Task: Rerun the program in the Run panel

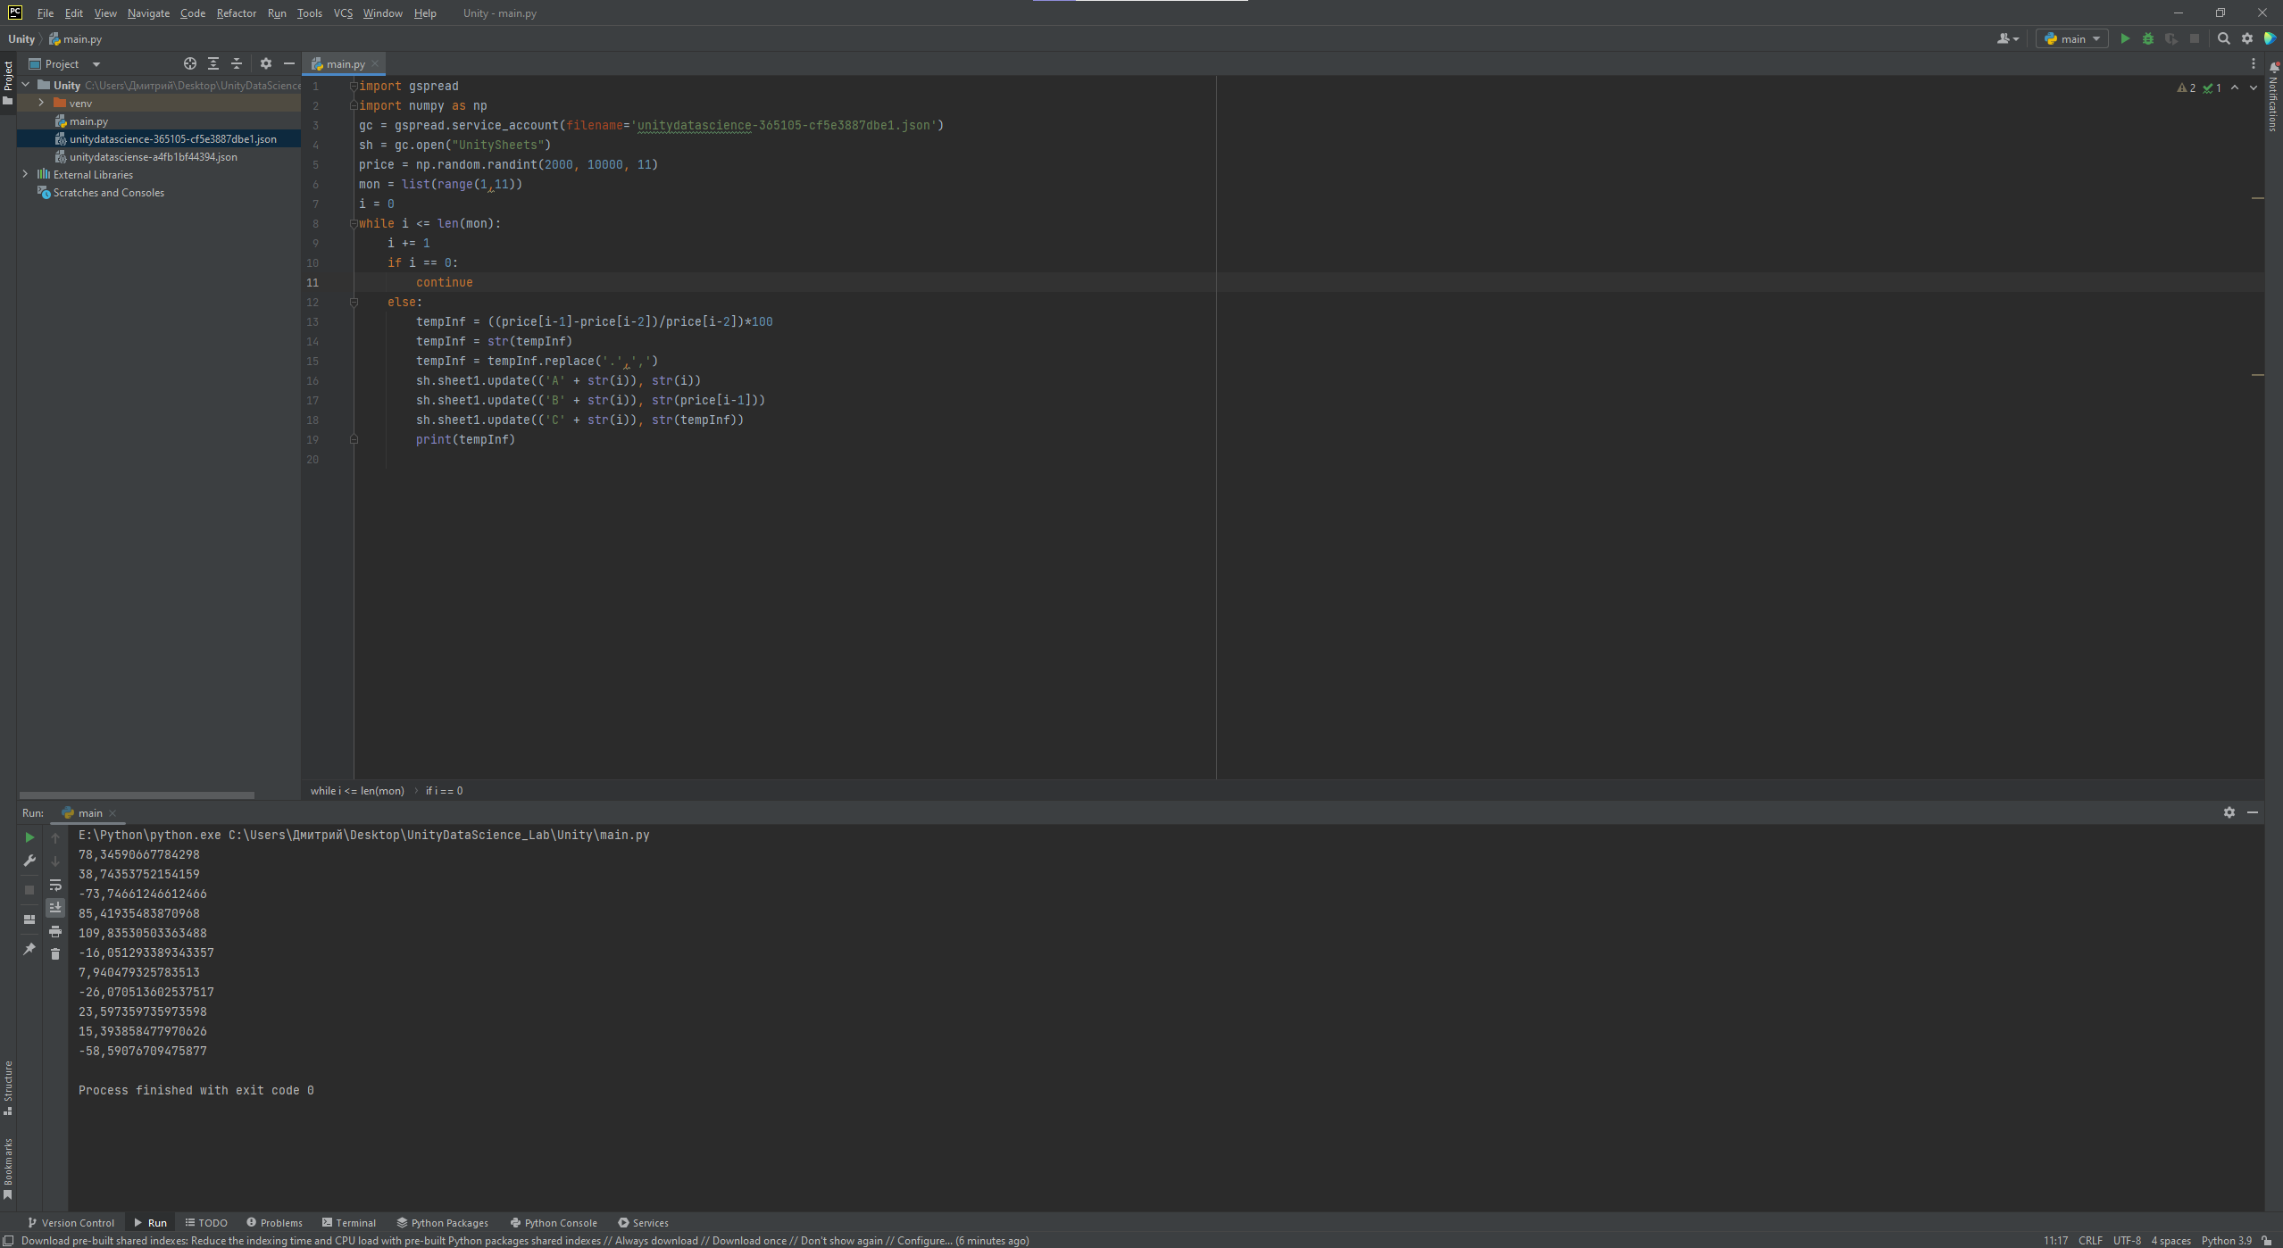Action: pos(29,836)
